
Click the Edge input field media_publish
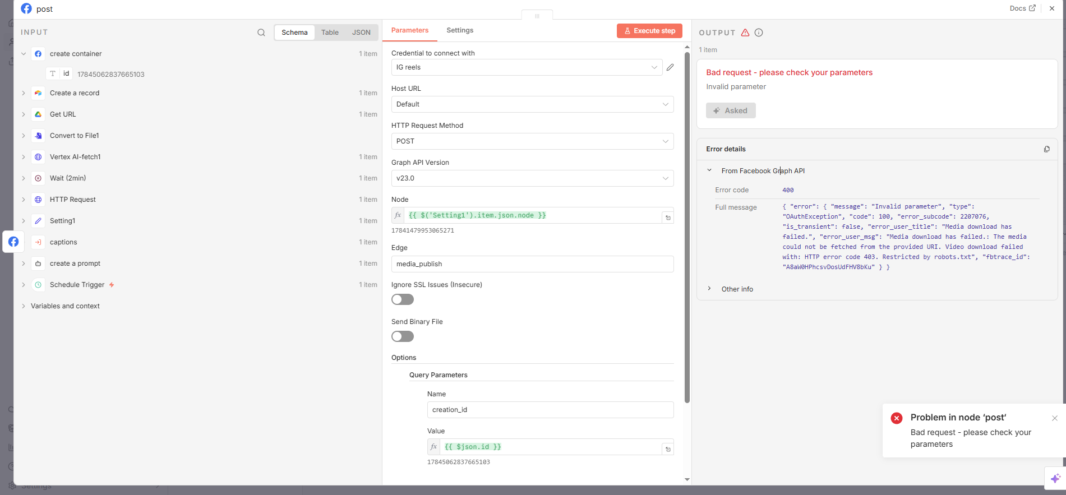533,264
